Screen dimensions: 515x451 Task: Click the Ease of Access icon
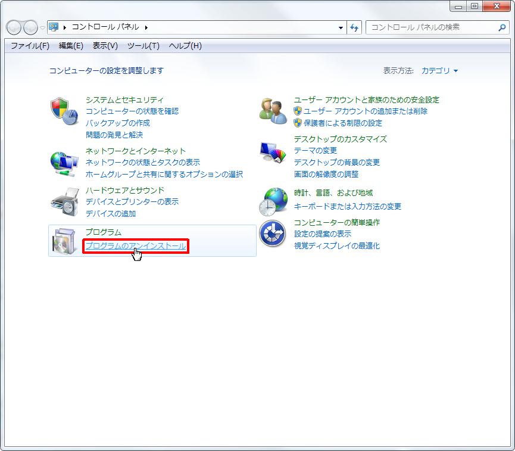[x=273, y=234]
